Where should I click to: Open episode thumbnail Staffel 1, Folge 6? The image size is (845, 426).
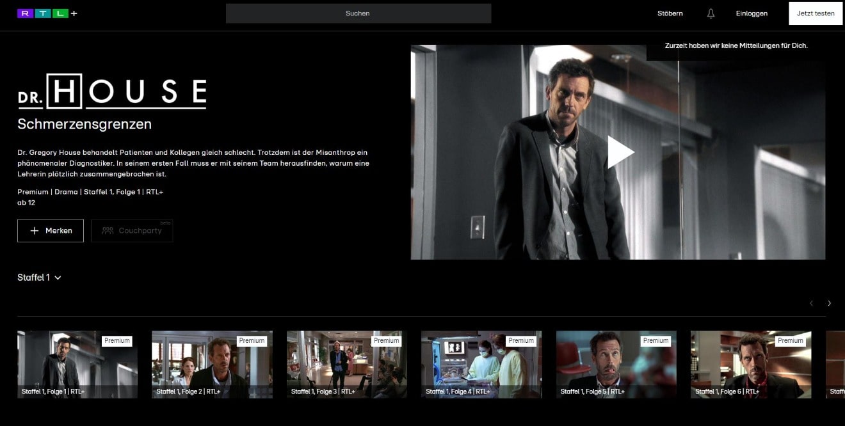click(x=751, y=365)
